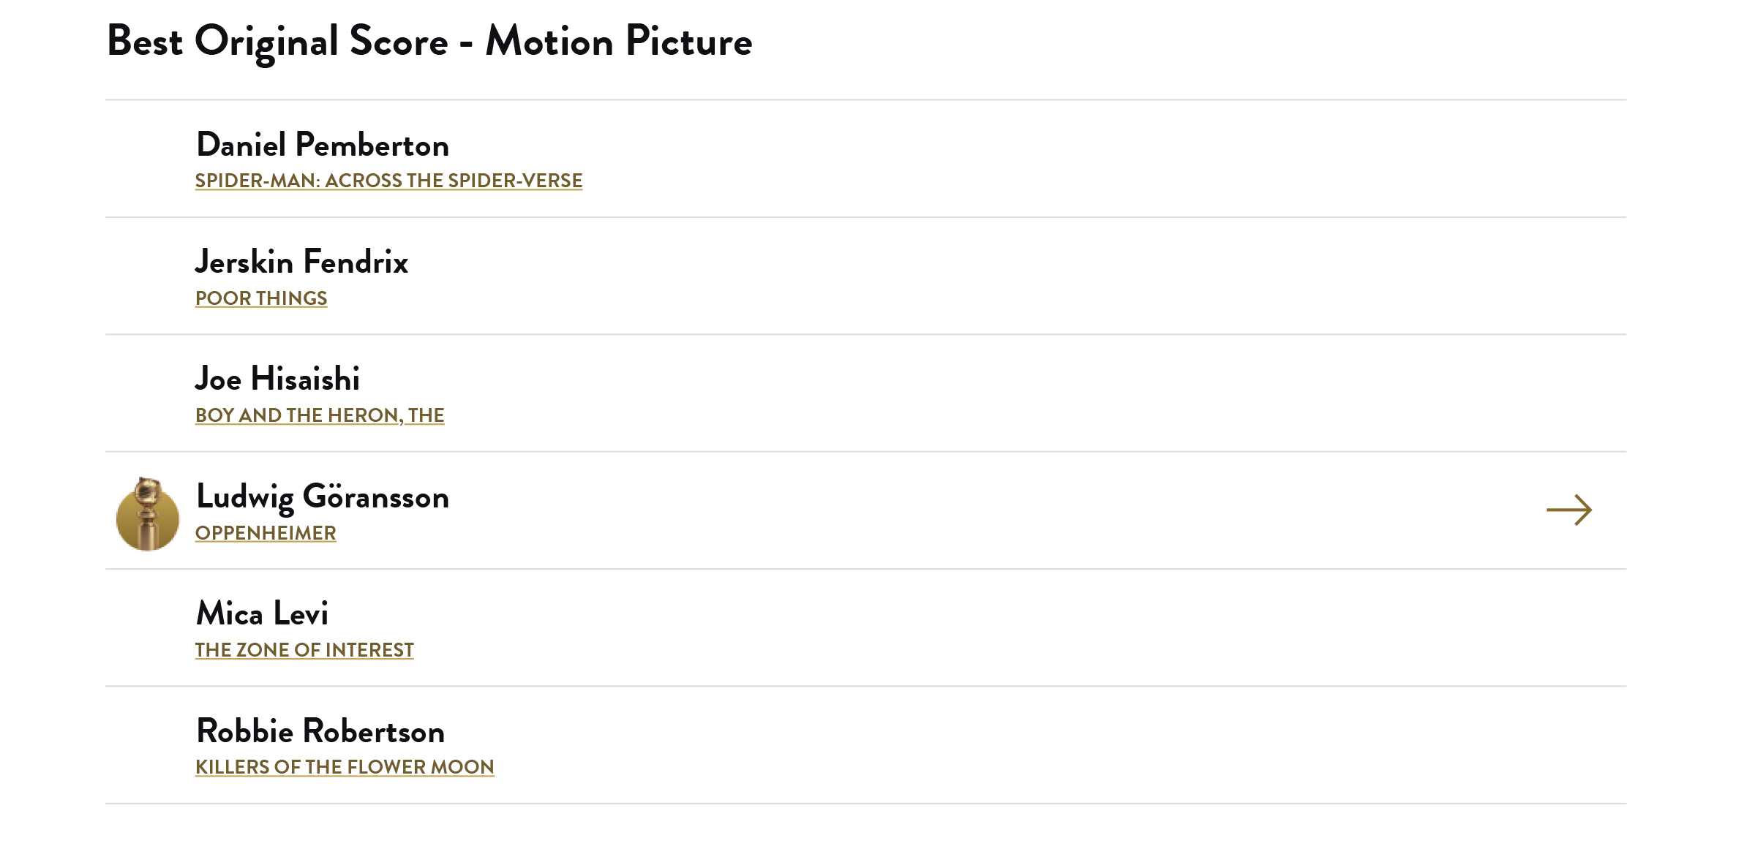Click the word 'Best' in the heading
The image size is (1758, 865).
145,41
